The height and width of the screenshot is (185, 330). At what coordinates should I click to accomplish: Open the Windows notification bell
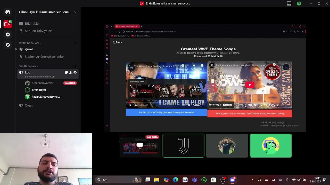pos(324,180)
